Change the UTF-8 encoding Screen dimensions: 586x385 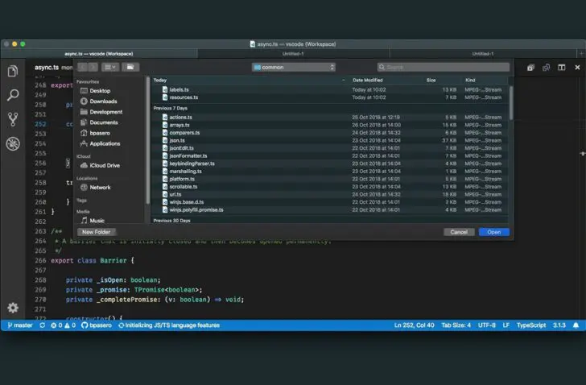tap(486, 325)
